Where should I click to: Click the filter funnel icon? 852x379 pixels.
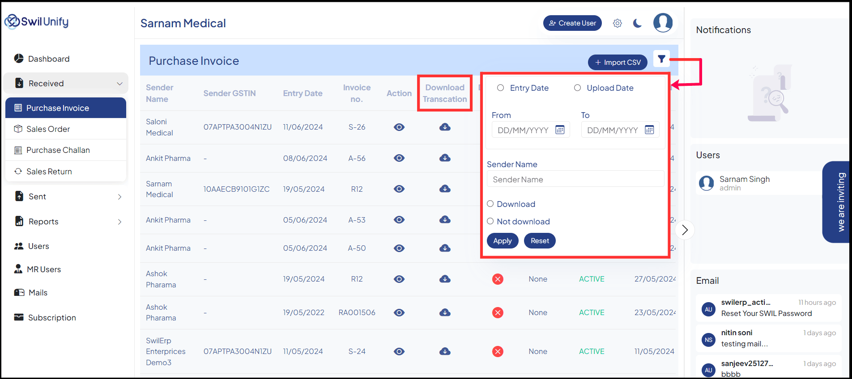click(x=661, y=59)
